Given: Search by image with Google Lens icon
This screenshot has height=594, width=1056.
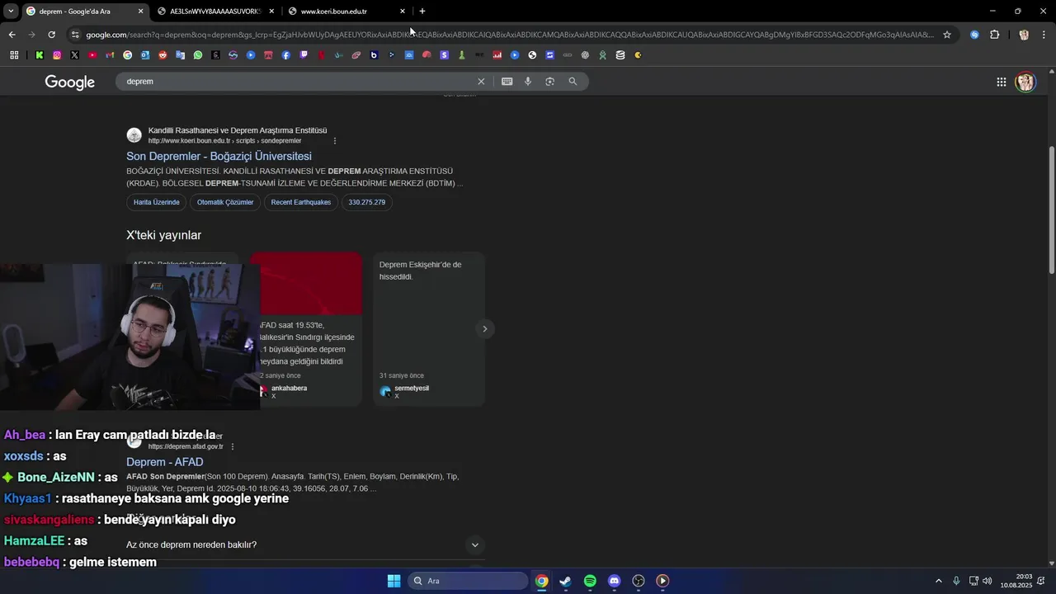Looking at the screenshot, I should (x=550, y=82).
